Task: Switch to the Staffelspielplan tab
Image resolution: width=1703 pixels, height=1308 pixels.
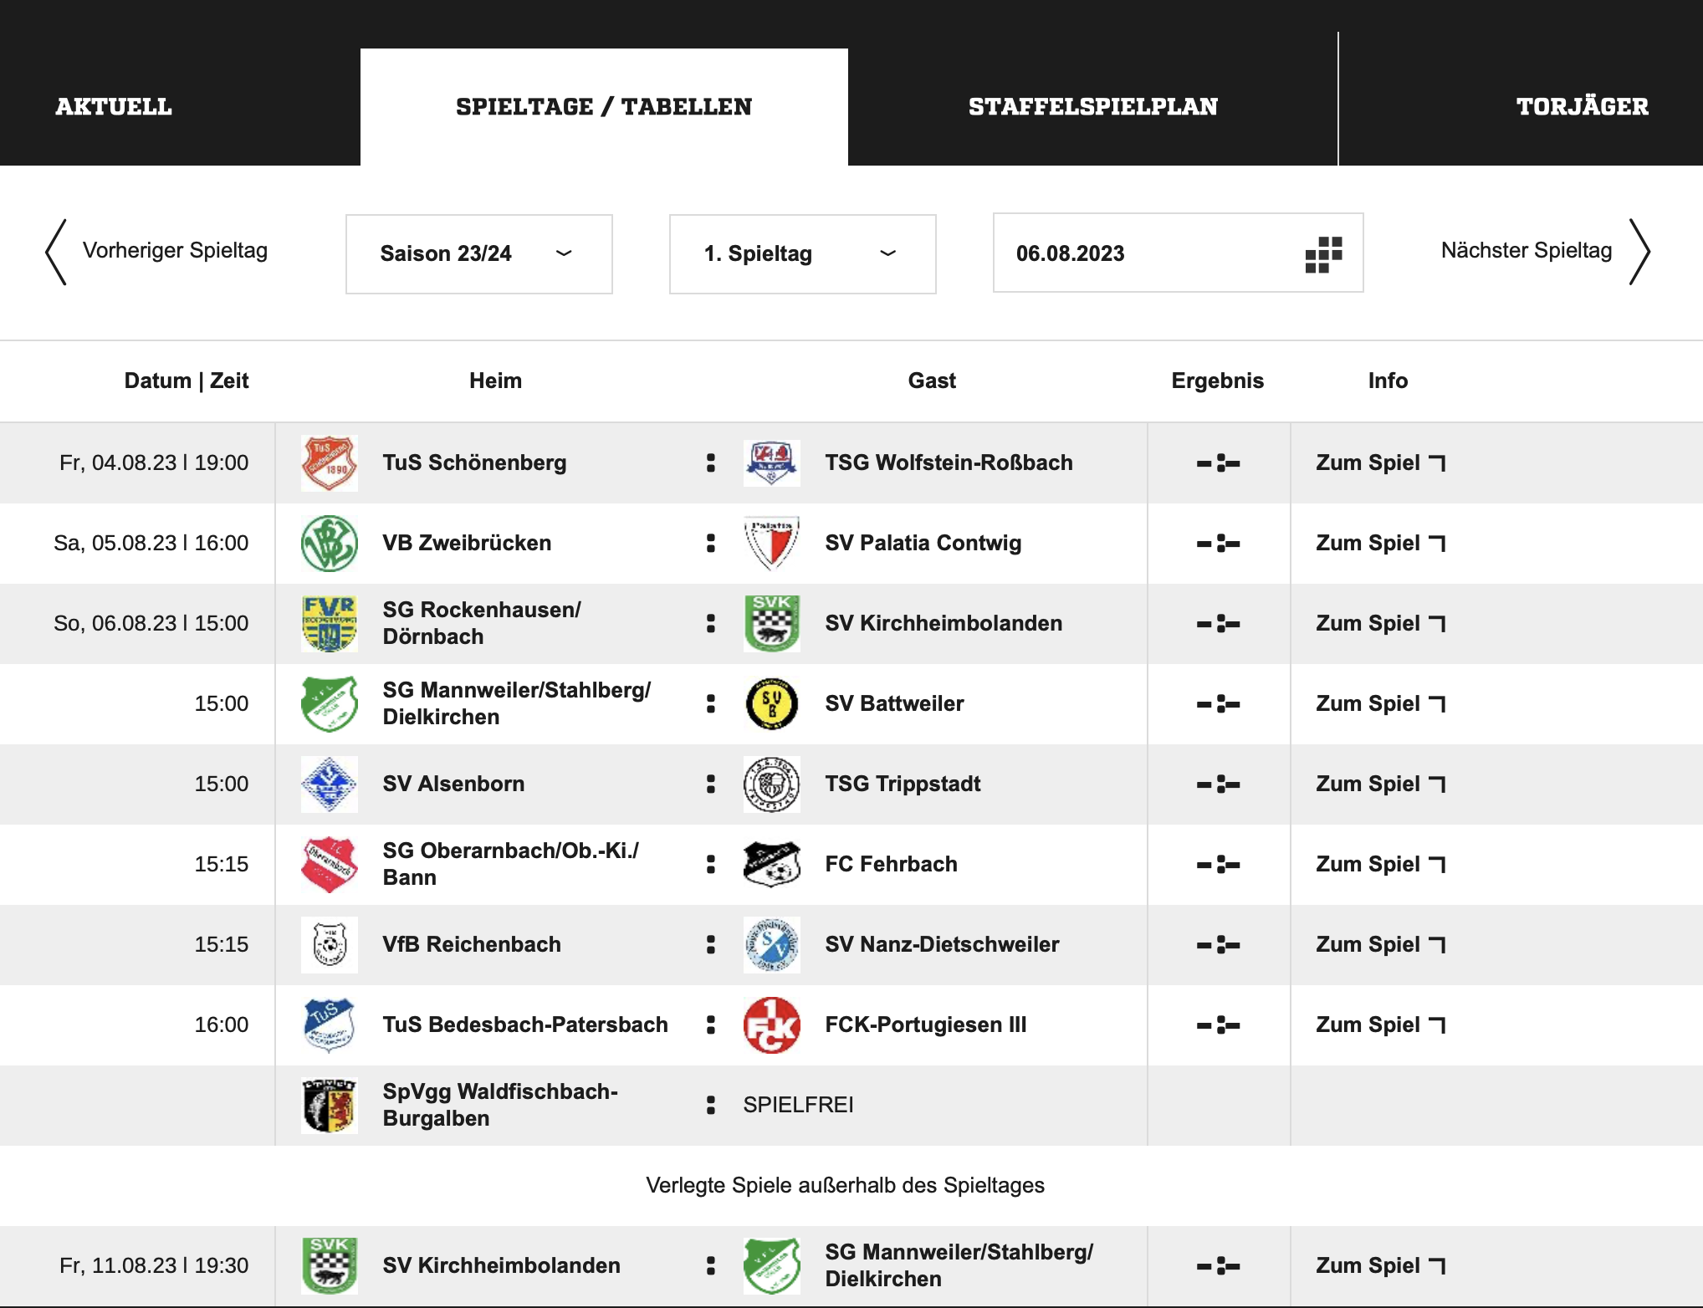Action: 1092,107
